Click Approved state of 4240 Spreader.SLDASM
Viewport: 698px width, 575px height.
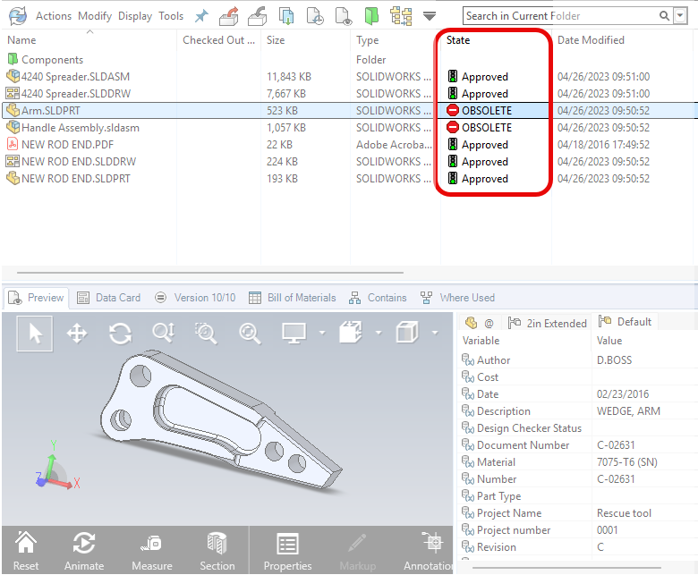(477, 77)
